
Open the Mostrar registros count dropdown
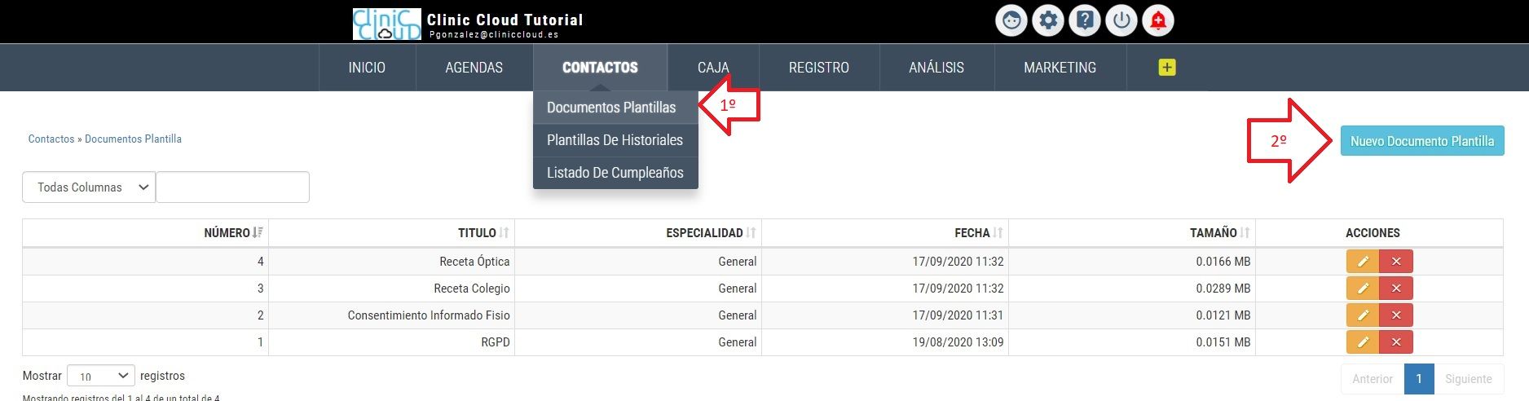click(x=101, y=376)
